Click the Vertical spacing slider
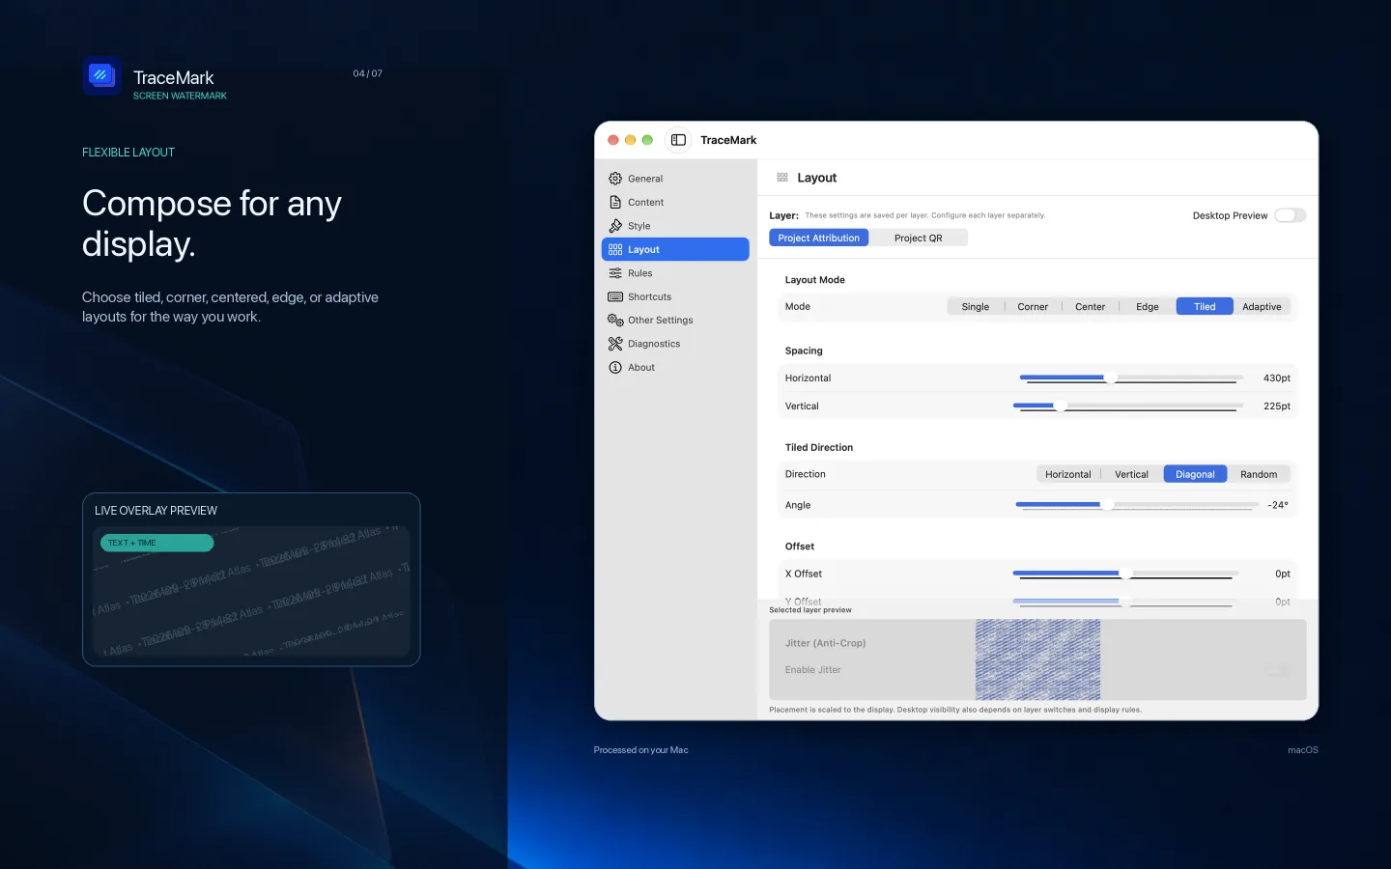 (1128, 406)
